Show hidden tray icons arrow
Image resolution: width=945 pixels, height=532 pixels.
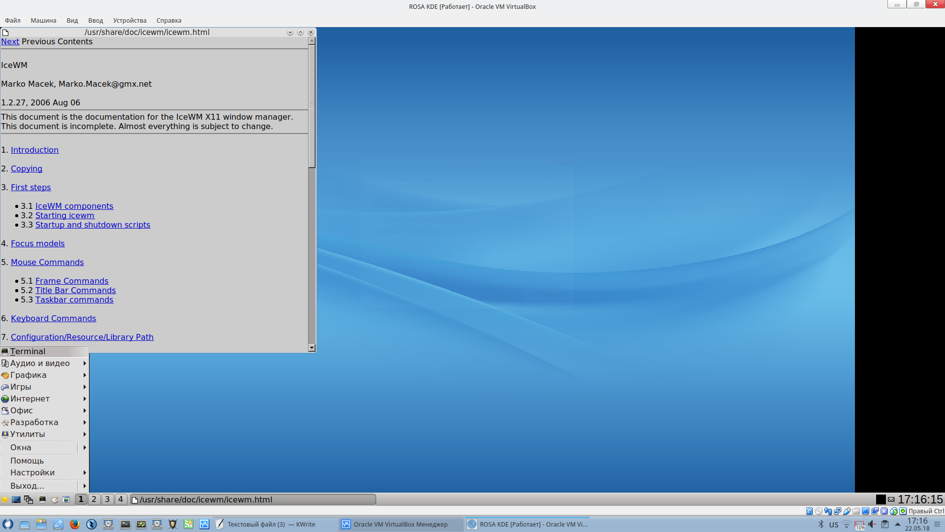tap(897, 524)
